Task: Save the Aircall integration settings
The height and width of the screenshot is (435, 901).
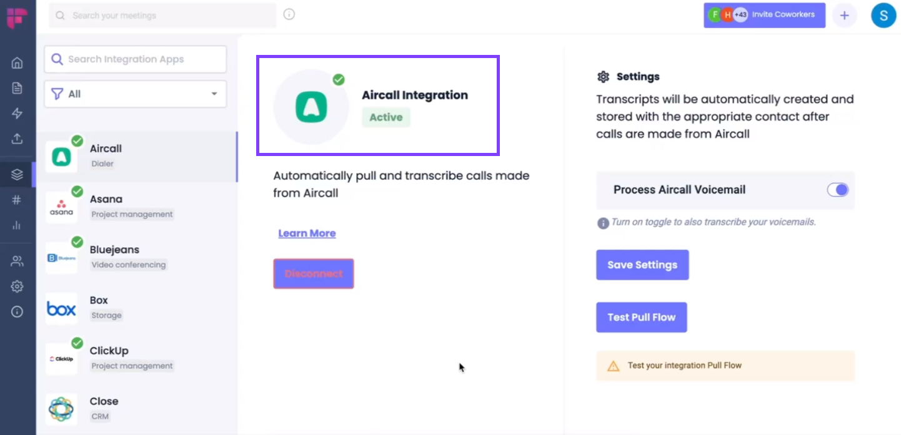Action: (642, 265)
